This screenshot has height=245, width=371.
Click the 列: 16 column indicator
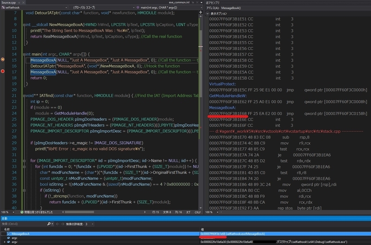point(179,212)
